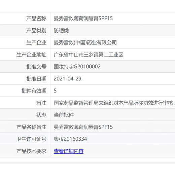Select approval number 国妆特字G20100002
The height and width of the screenshot is (175, 175).
[x=77, y=67]
